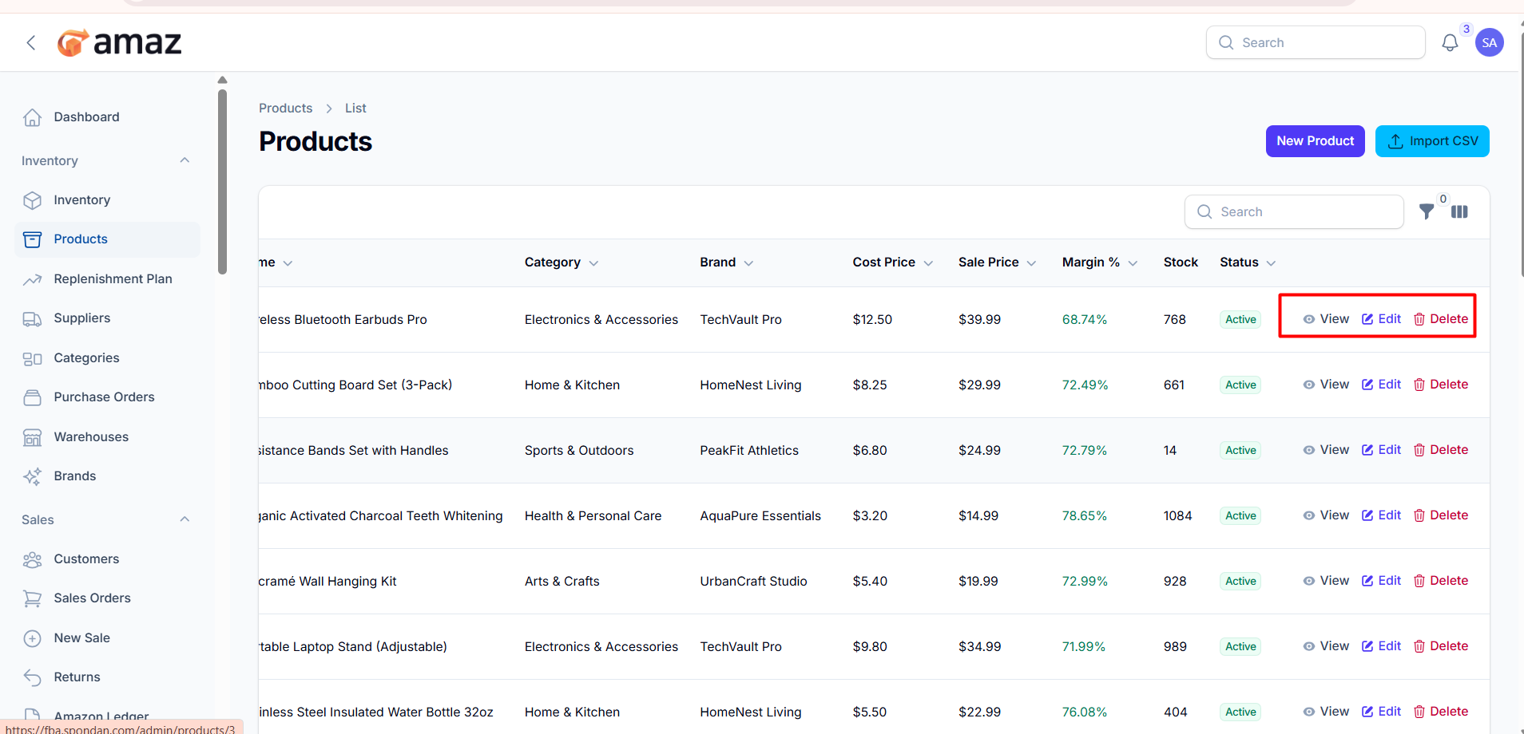Screen dimensions: 1524x734
Task: Collapse the Inventory sidebar section
Action: 185,160
